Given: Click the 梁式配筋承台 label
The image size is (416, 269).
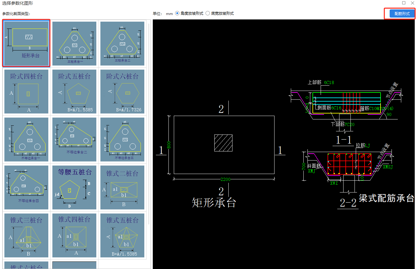Looking at the screenshot, I should click(x=387, y=198).
